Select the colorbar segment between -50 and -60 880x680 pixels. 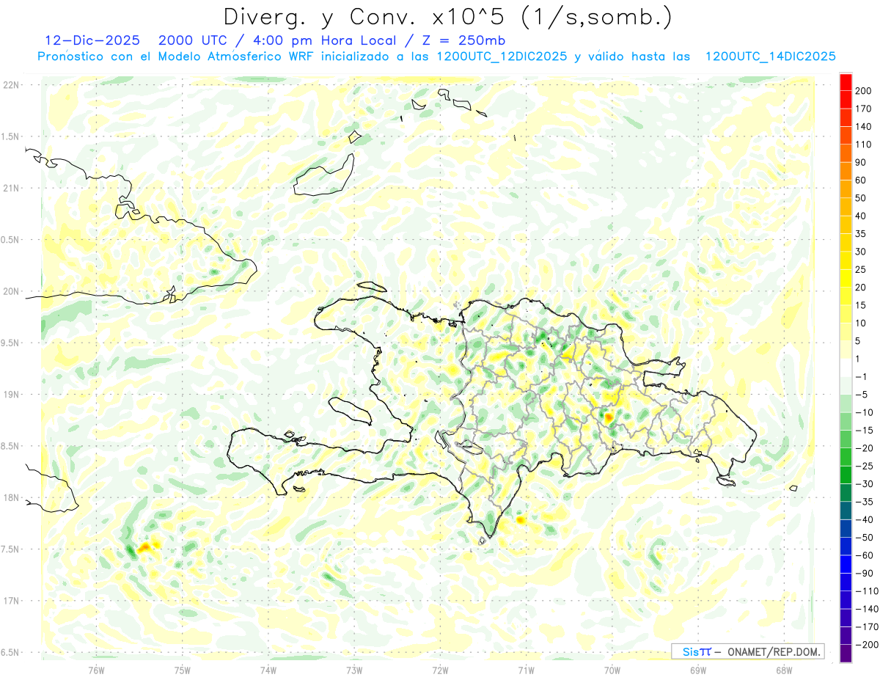846,546
